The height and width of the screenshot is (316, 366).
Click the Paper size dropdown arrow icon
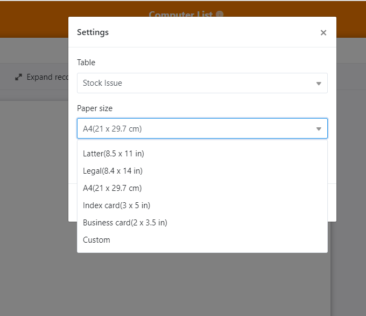coord(319,129)
